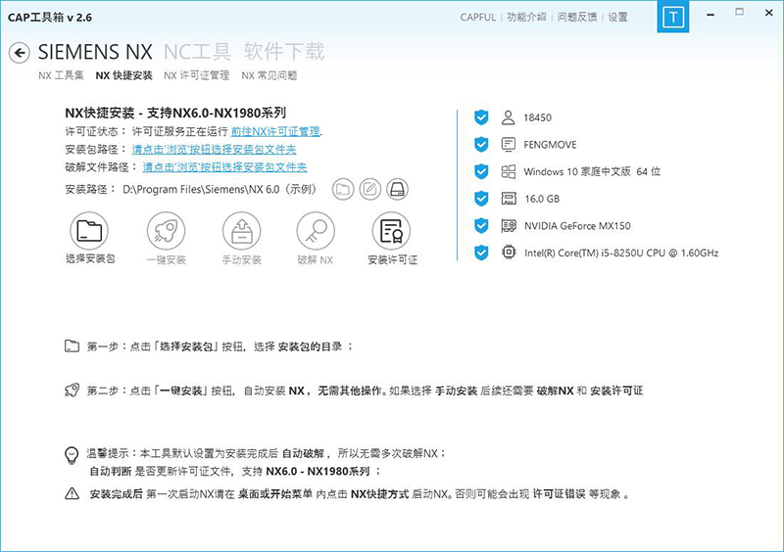Switch to the NX 工具集 tab
This screenshot has width=784, height=552.
[x=61, y=75]
